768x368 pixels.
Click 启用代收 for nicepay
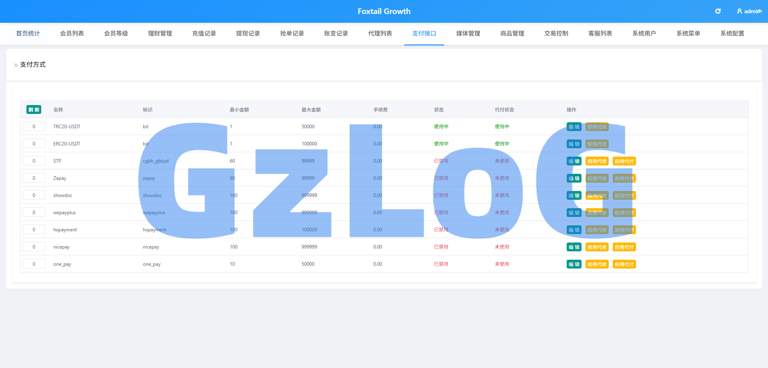[597, 247]
